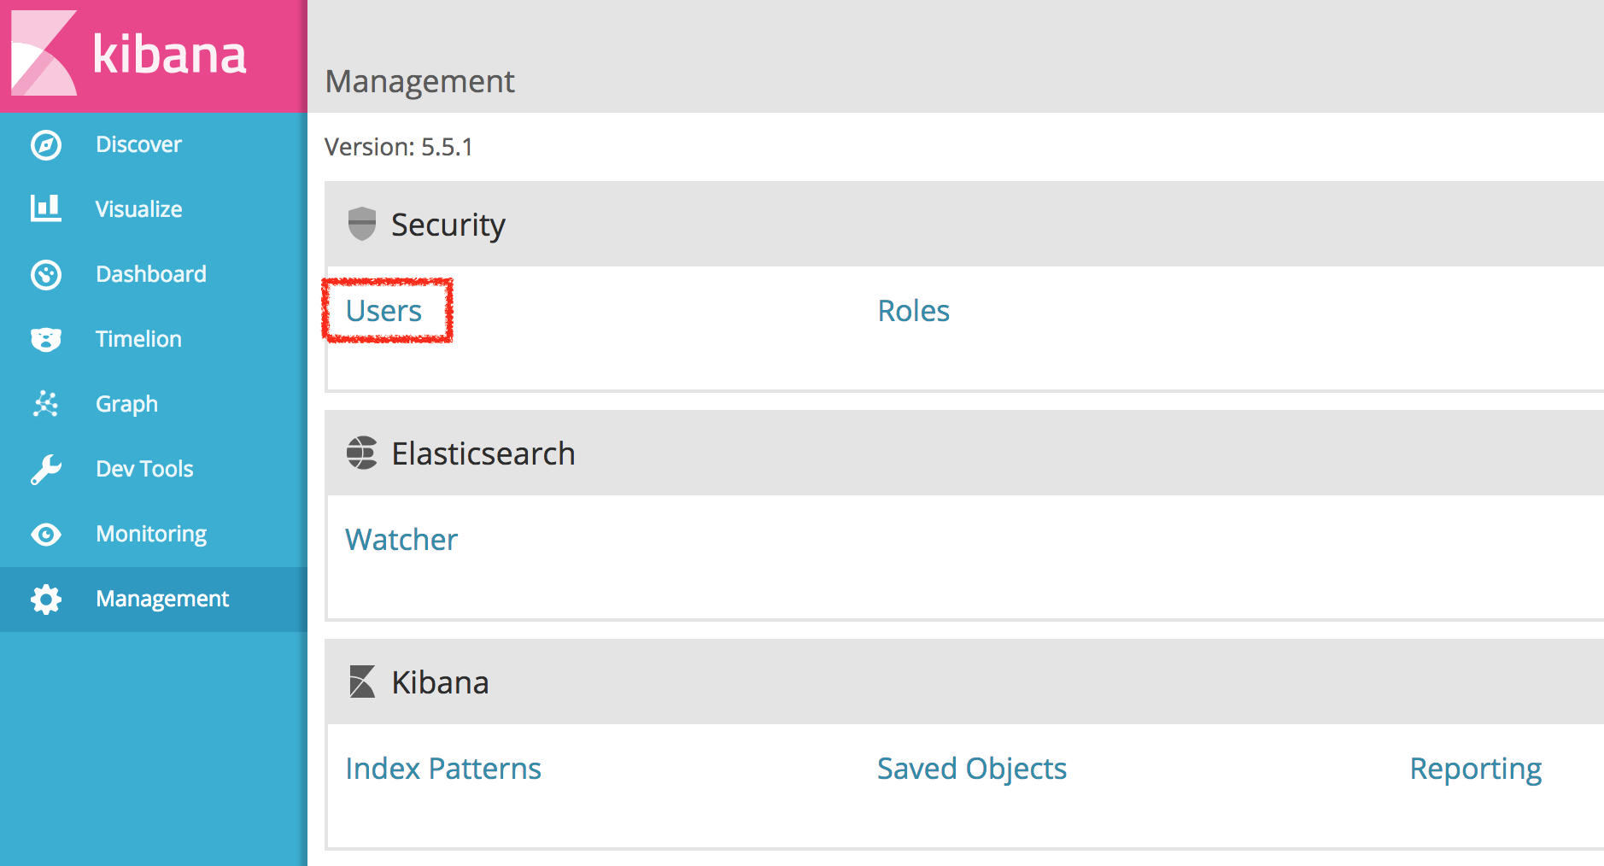Click the Elasticsearch section icon
Image resolution: width=1604 pixels, height=866 pixels.
tap(362, 453)
